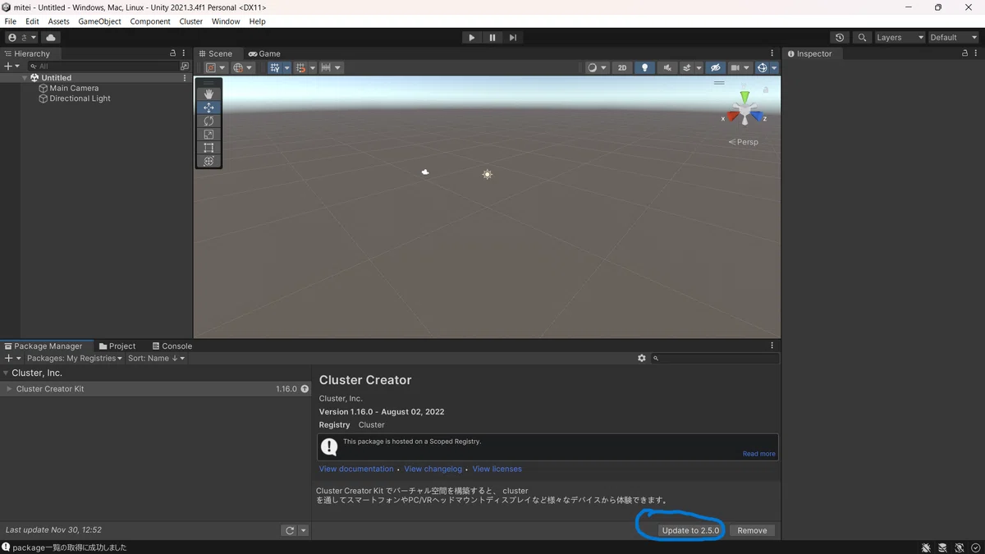The height and width of the screenshot is (554, 985).
Task: Toggle scene visibility eye icon
Action: tap(716, 68)
